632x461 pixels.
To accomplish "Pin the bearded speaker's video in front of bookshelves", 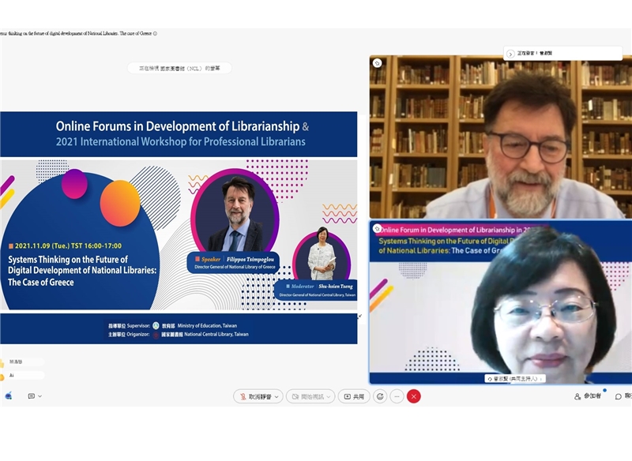I will coord(378,63).
